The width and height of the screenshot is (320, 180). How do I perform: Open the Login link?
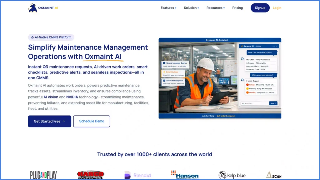277,8
